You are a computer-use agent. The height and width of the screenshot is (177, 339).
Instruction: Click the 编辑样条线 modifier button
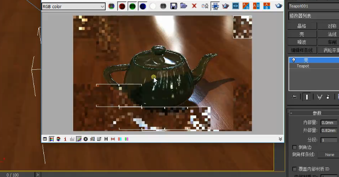tap(302, 50)
